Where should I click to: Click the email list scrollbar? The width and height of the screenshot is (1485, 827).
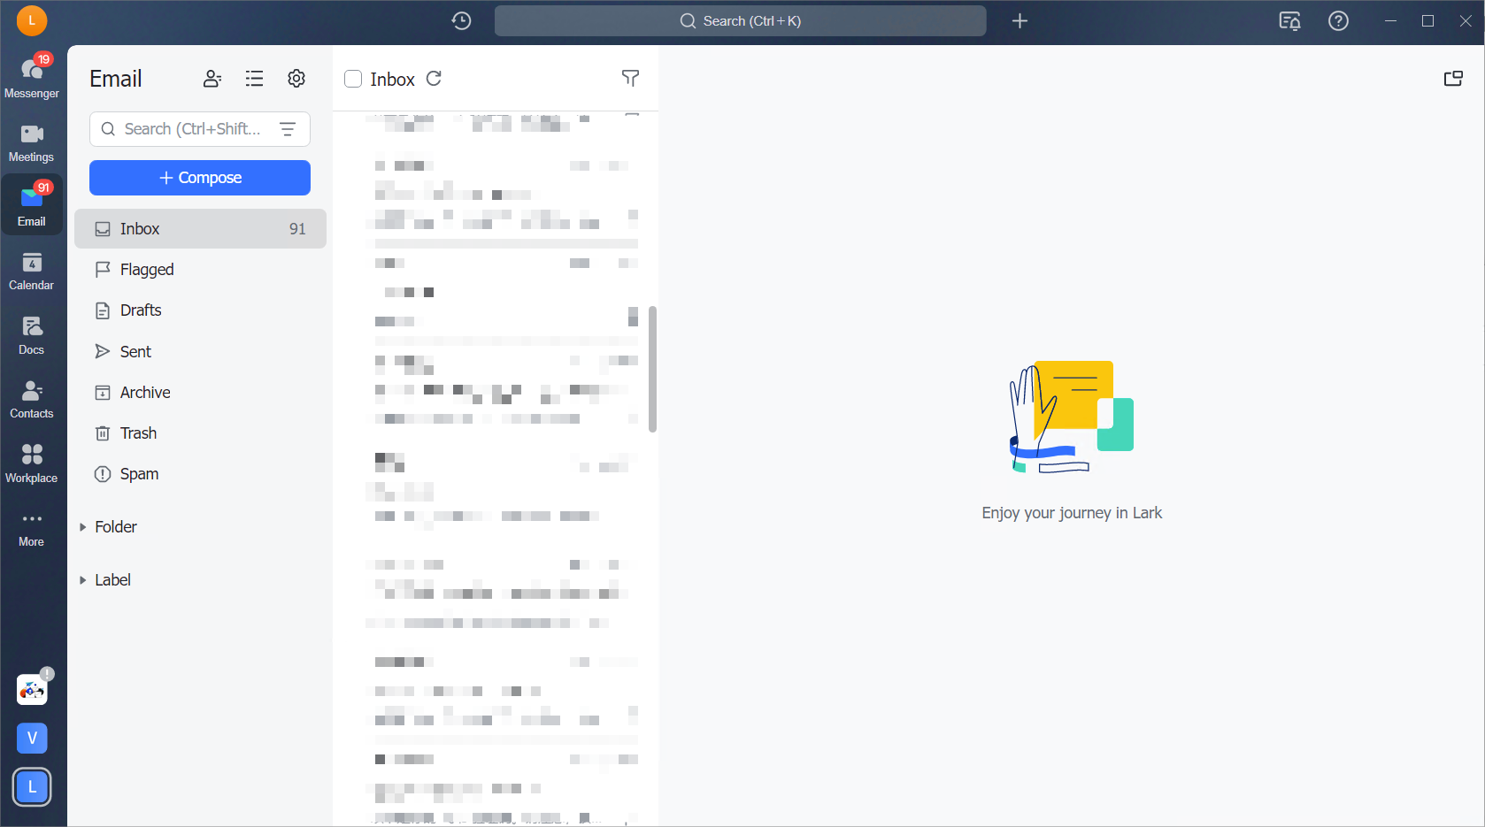coord(652,369)
